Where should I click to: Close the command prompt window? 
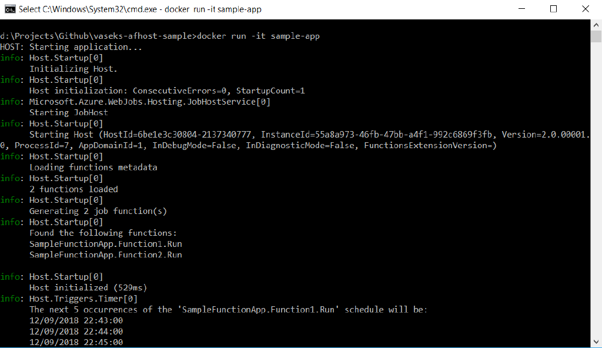click(x=586, y=9)
